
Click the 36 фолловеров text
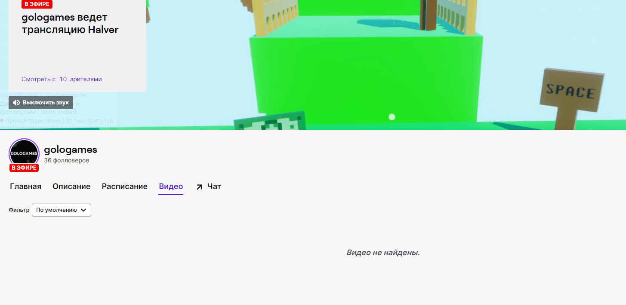click(66, 160)
